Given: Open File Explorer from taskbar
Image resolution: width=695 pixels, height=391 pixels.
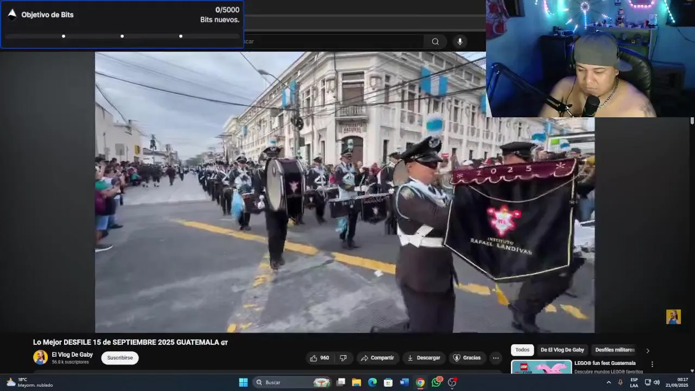Looking at the screenshot, I should point(357,382).
